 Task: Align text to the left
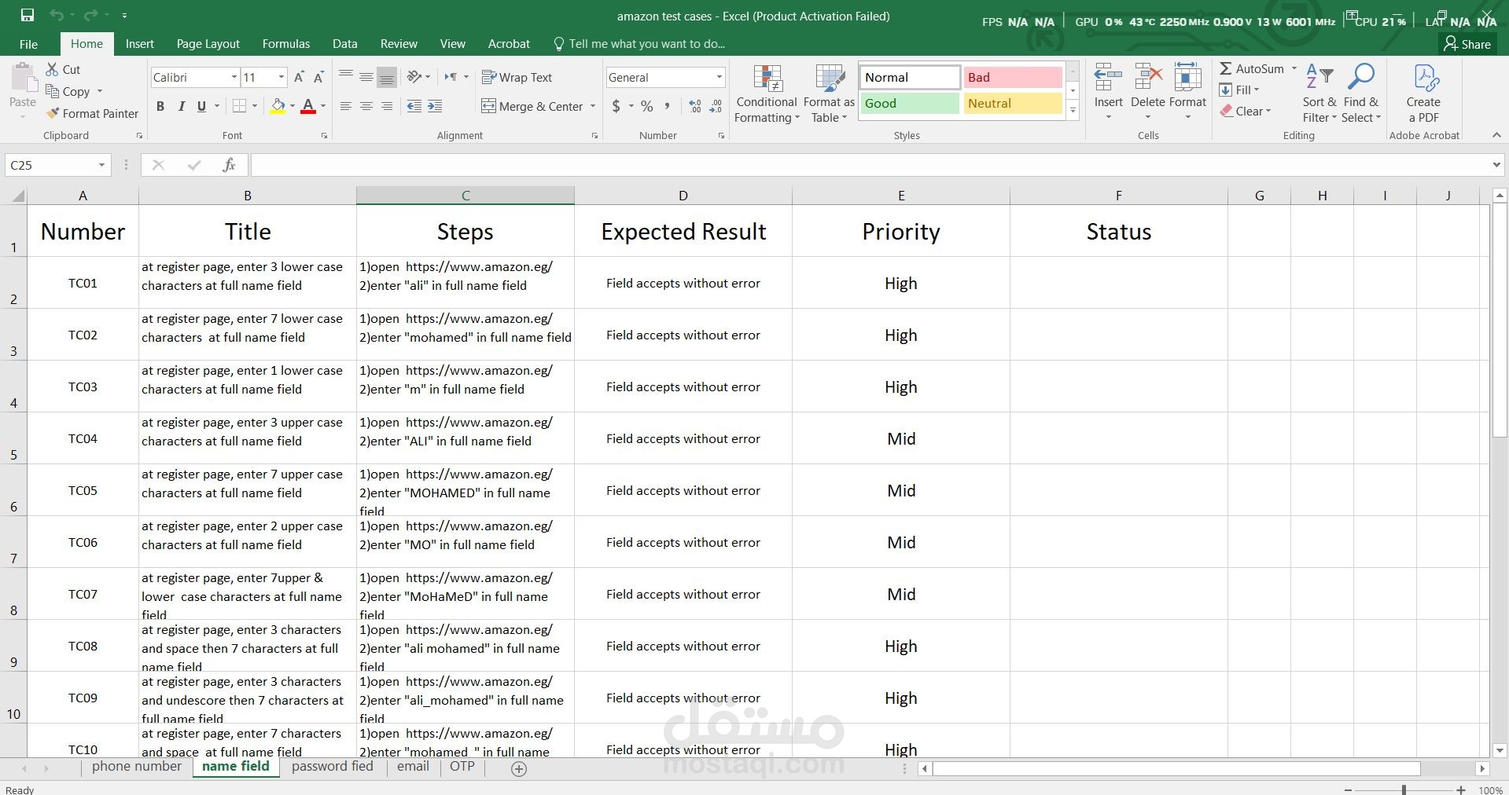(346, 106)
